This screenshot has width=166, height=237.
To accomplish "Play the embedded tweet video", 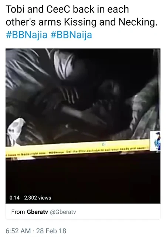I will (83, 126).
